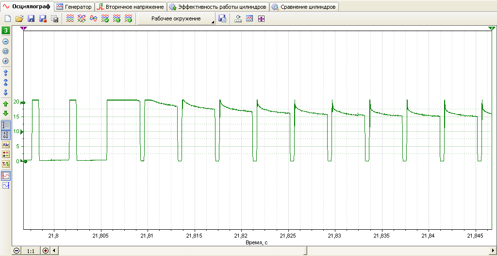Viewport: 497px width, 256px height.
Task: Click the round square zoom-fit icon
Action: 6,51
